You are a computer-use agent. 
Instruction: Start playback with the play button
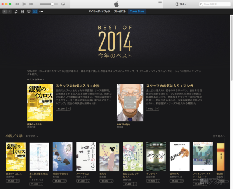point(24,4)
